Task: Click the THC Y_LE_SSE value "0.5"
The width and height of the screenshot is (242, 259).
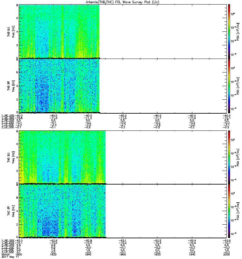Action: coord(19,250)
